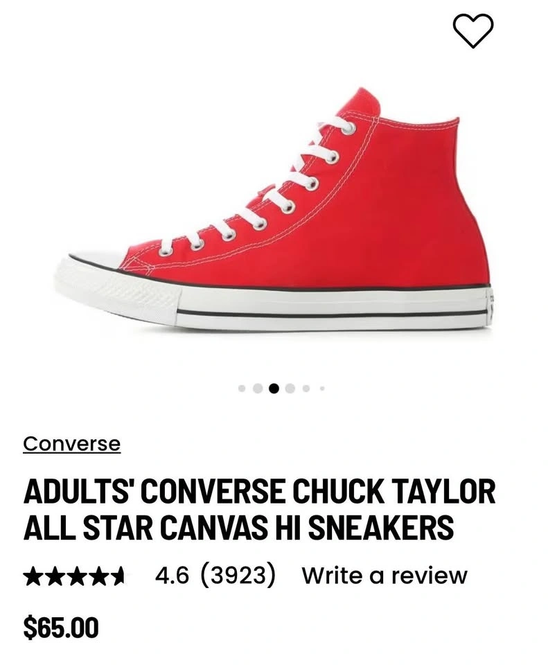
Task: Select the last smallest carousel dot
Action: click(322, 388)
